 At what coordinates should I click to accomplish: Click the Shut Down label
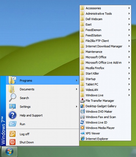click(27, 142)
